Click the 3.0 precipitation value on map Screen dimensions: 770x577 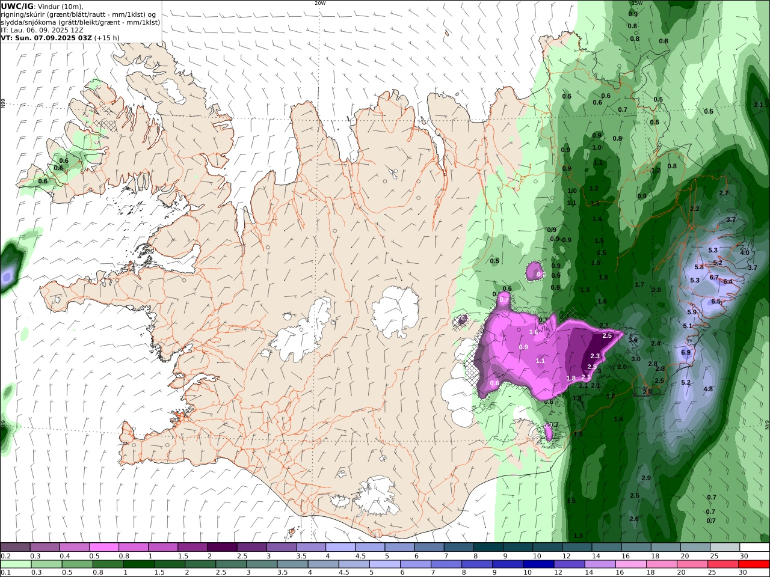point(636,359)
